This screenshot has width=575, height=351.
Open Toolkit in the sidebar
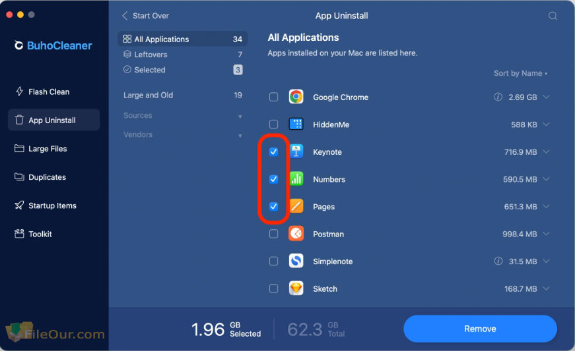coord(54,234)
